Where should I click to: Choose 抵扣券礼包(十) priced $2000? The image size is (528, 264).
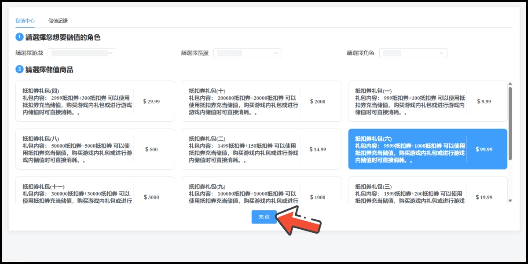pyautogui.click(x=261, y=101)
